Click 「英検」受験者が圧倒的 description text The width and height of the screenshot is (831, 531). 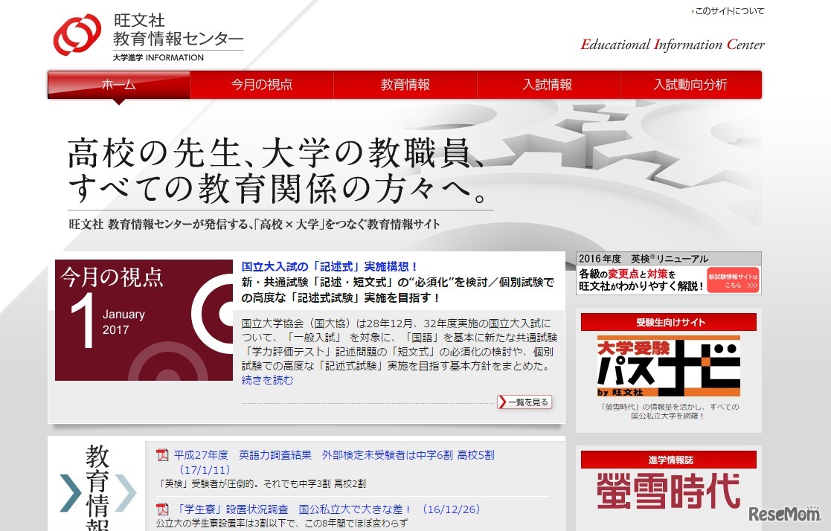point(263,483)
